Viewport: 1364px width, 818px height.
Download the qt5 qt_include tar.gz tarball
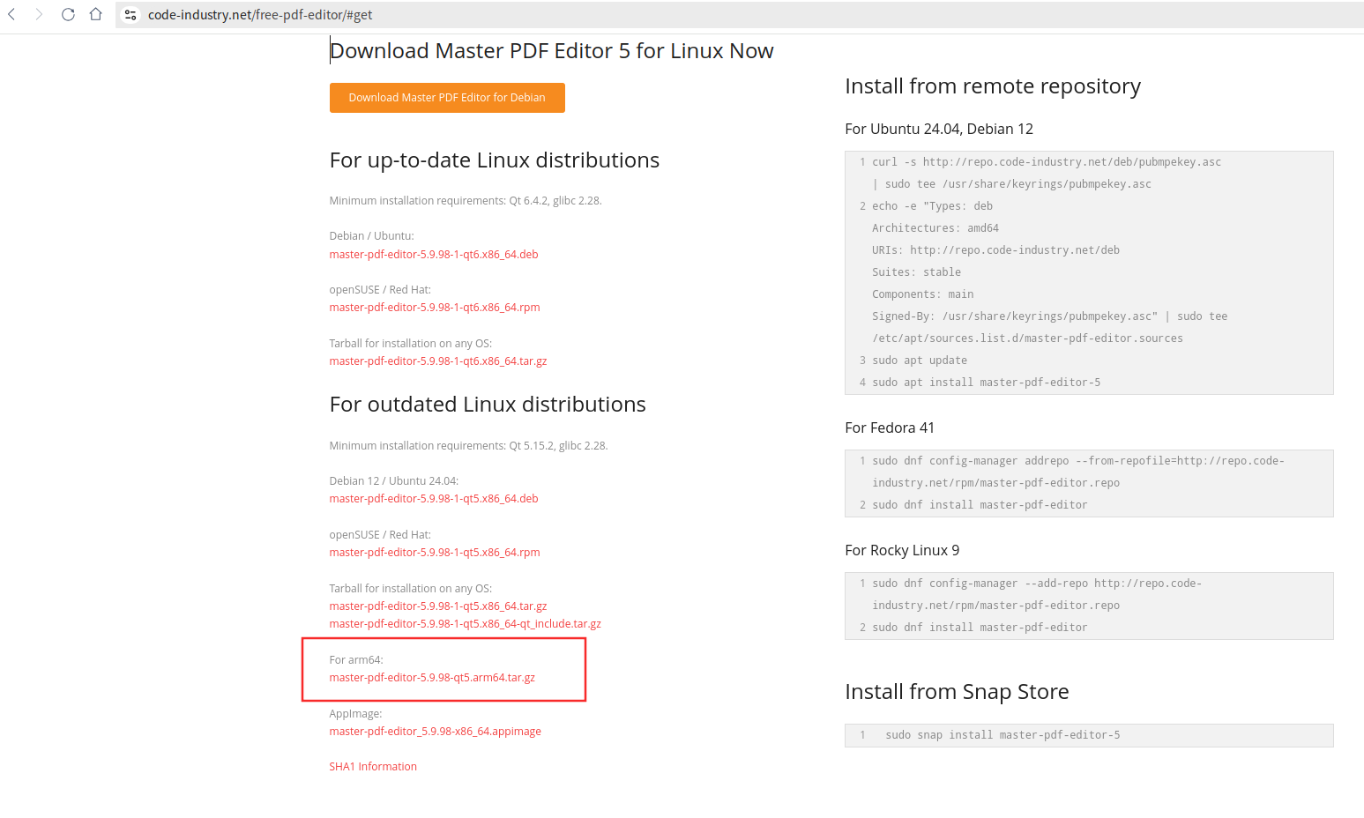pyautogui.click(x=466, y=624)
